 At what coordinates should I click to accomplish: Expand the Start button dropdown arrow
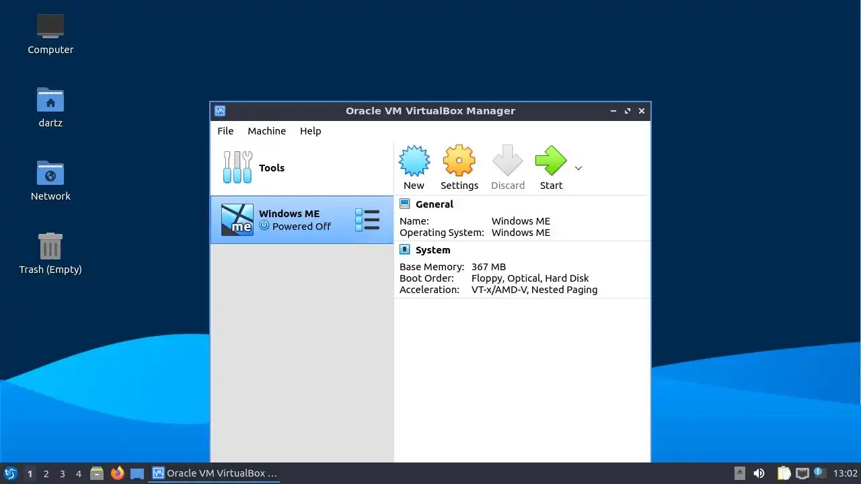click(x=578, y=168)
